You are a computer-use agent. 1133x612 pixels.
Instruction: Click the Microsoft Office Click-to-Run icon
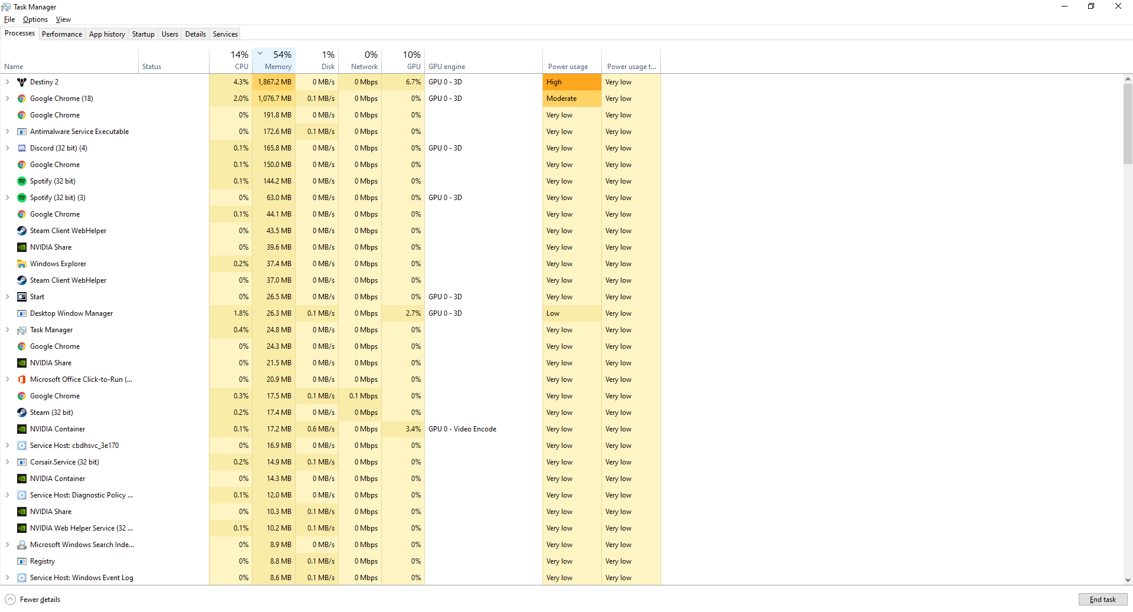pyautogui.click(x=22, y=379)
